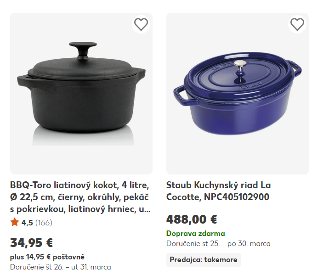This screenshot has width=318, height=275.
Task: Click the heart icon on Staub La Cocotte
Action: click(x=297, y=24)
